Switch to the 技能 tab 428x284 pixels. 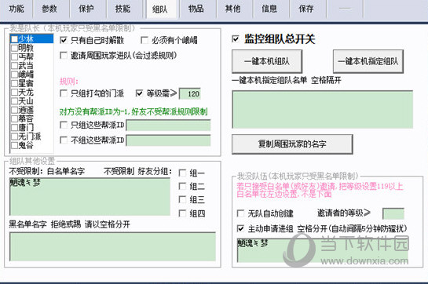[x=123, y=9]
